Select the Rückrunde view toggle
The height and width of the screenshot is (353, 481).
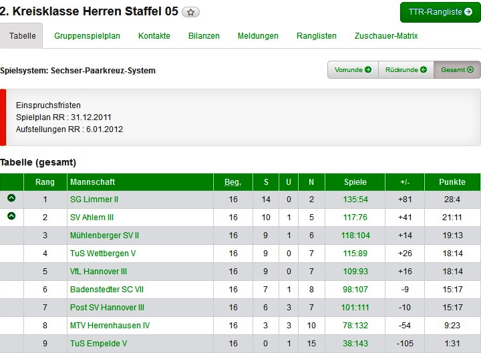pos(406,70)
